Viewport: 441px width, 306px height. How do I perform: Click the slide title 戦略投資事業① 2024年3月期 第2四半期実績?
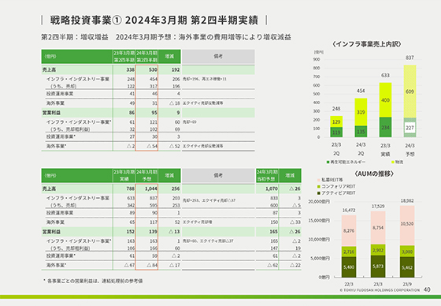click(x=154, y=20)
